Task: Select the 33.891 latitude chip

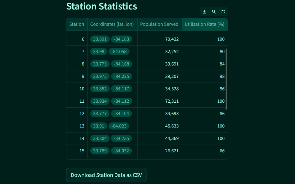Action: (100, 39)
